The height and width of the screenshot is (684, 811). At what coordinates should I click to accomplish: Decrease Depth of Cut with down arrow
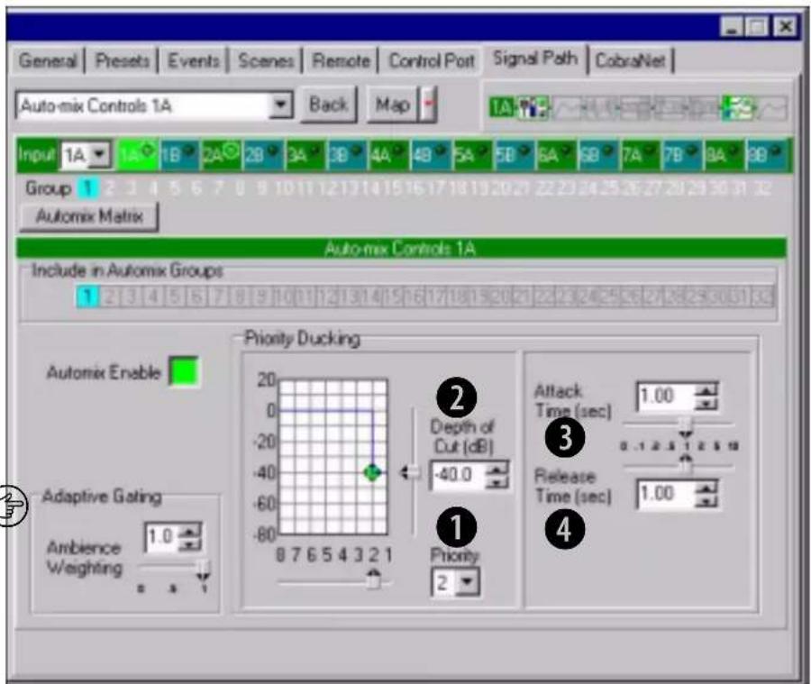(497, 482)
